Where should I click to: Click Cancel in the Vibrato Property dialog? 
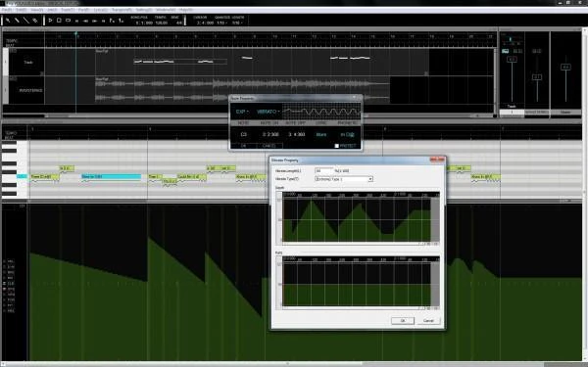tap(428, 321)
